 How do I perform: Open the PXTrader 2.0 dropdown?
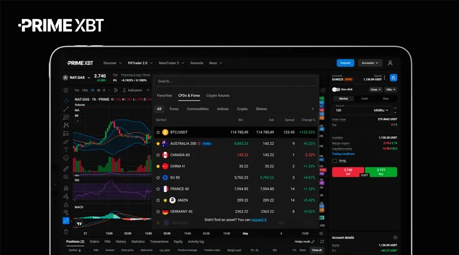(140, 63)
